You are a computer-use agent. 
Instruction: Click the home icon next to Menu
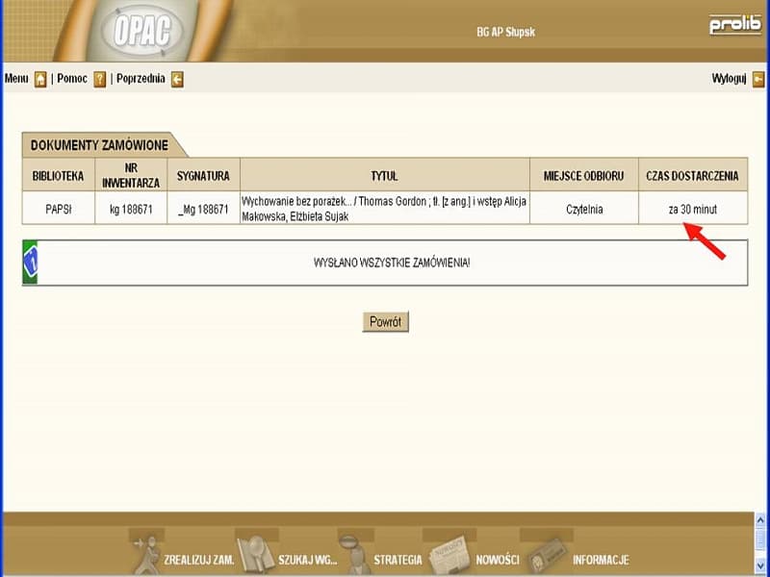click(40, 79)
